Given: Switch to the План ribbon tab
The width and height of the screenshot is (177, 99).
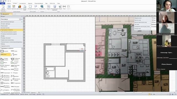Looking at the screenshot, I should [58, 3].
